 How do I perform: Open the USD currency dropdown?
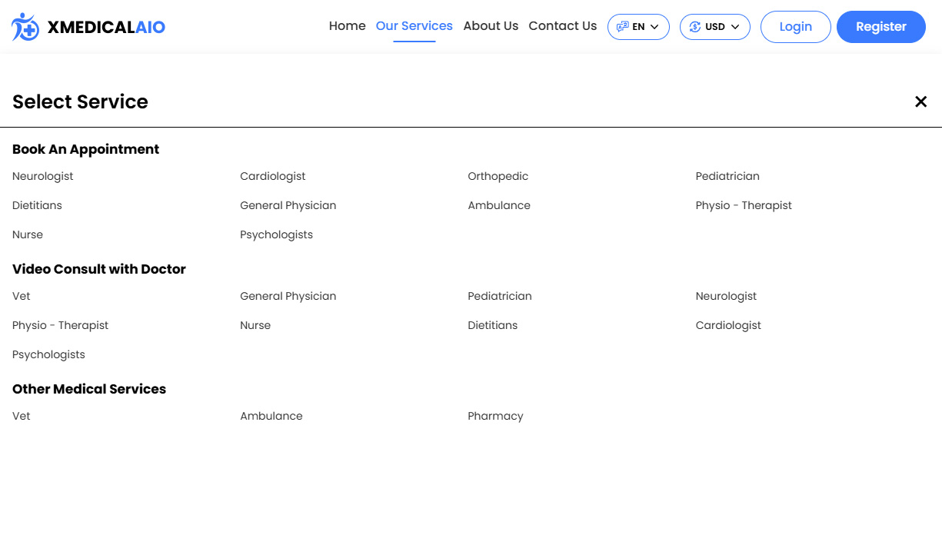coord(714,26)
